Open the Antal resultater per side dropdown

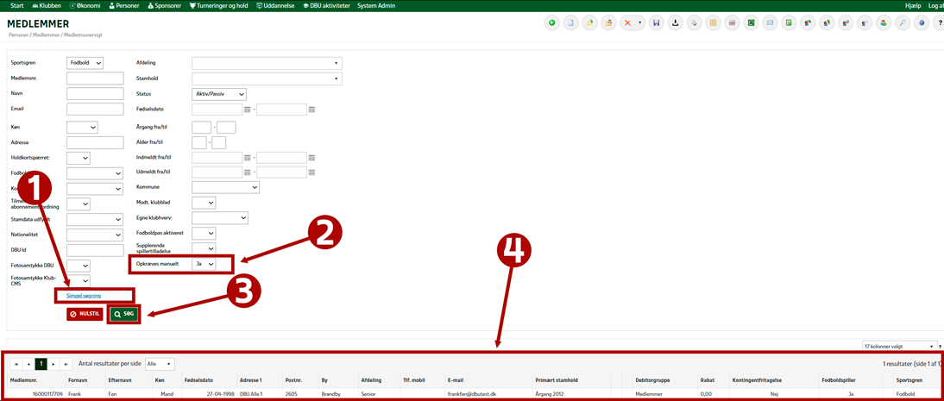[160, 364]
